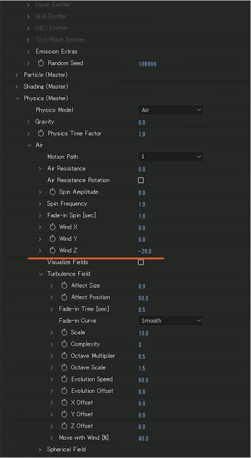This screenshot has height=458, width=251.
Task: Toggle the Evolution Speed stopwatch icon
Action: (65, 379)
